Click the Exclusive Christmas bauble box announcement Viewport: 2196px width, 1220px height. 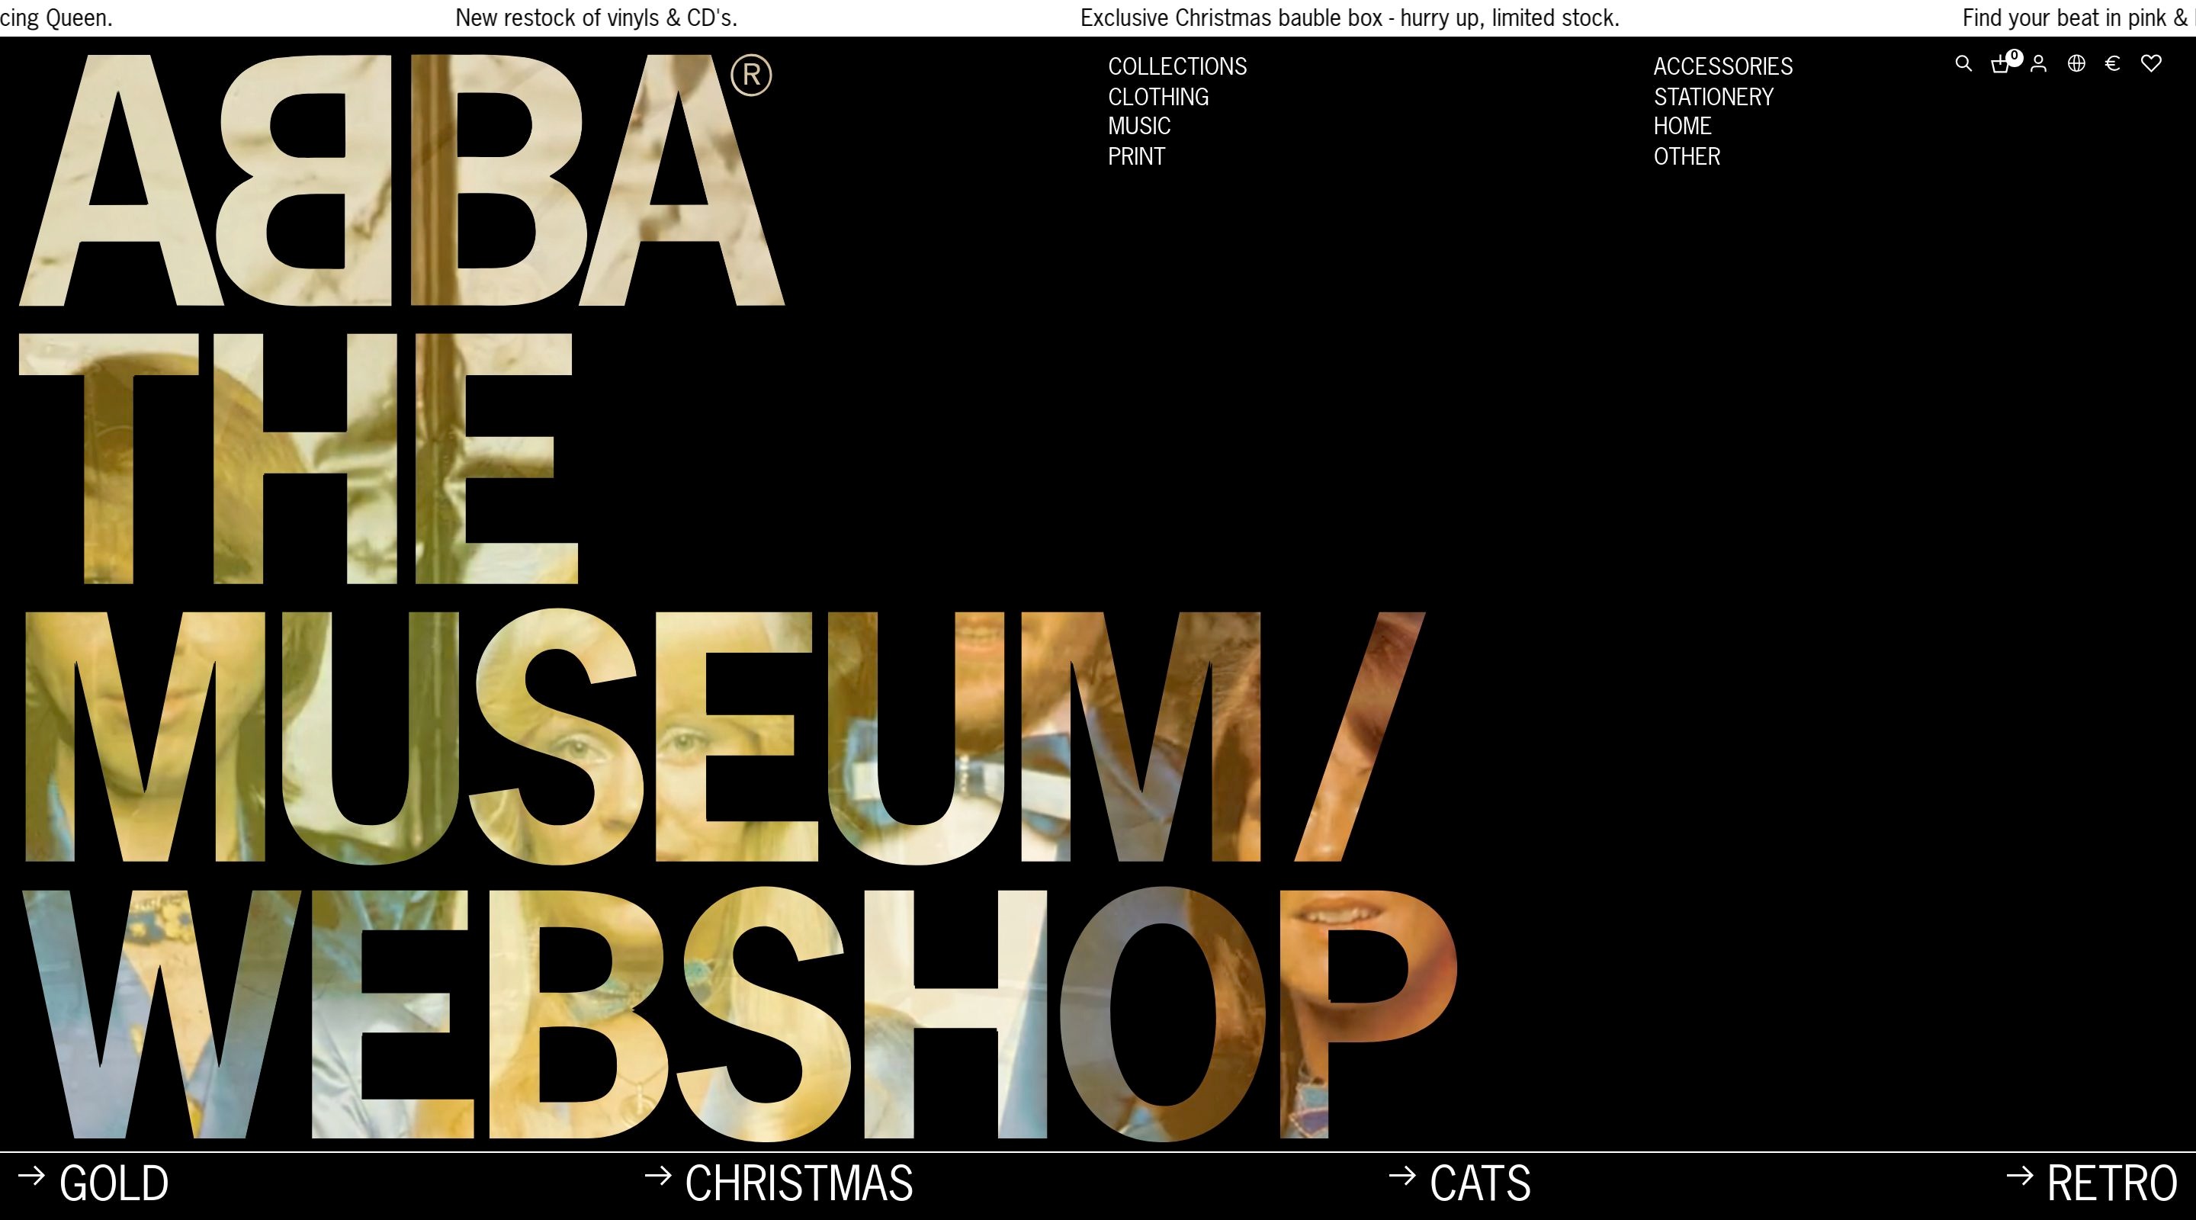click(x=1350, y=18)
